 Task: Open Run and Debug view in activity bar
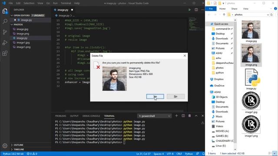coord(5,42)
